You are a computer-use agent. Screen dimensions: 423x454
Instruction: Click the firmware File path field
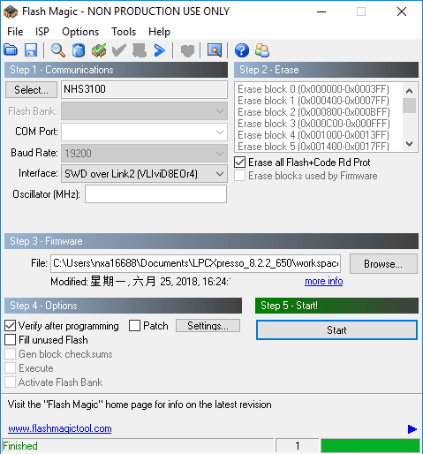[196, 263]
